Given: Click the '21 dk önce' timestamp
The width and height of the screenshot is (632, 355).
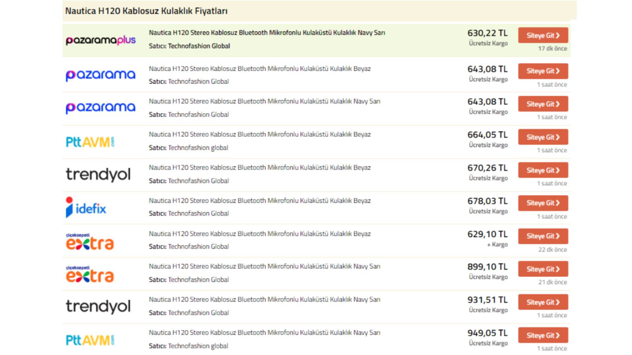Looking at the screenshot, I should [x=553, y=282].
